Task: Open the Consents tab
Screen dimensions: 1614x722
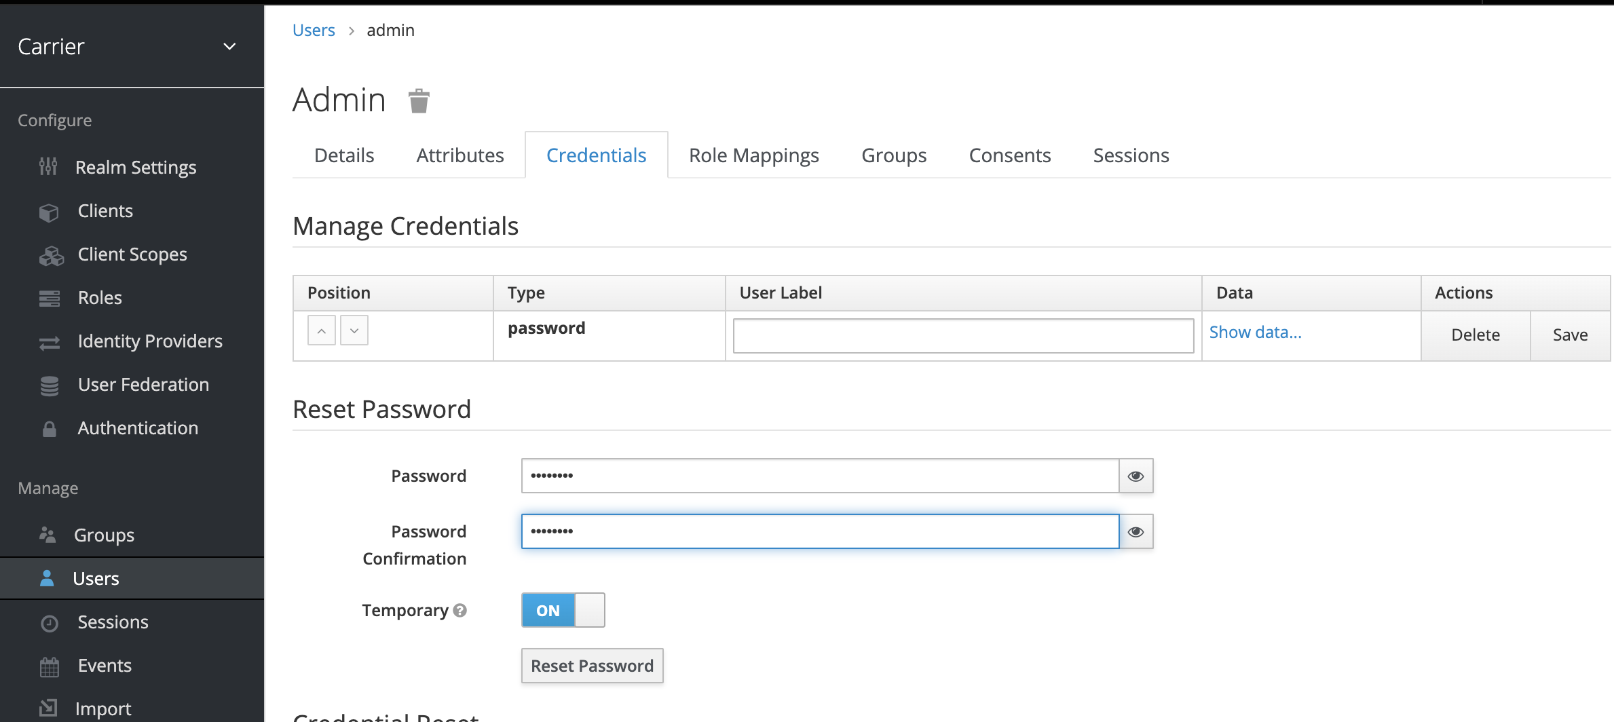Action: (1009, 155)
